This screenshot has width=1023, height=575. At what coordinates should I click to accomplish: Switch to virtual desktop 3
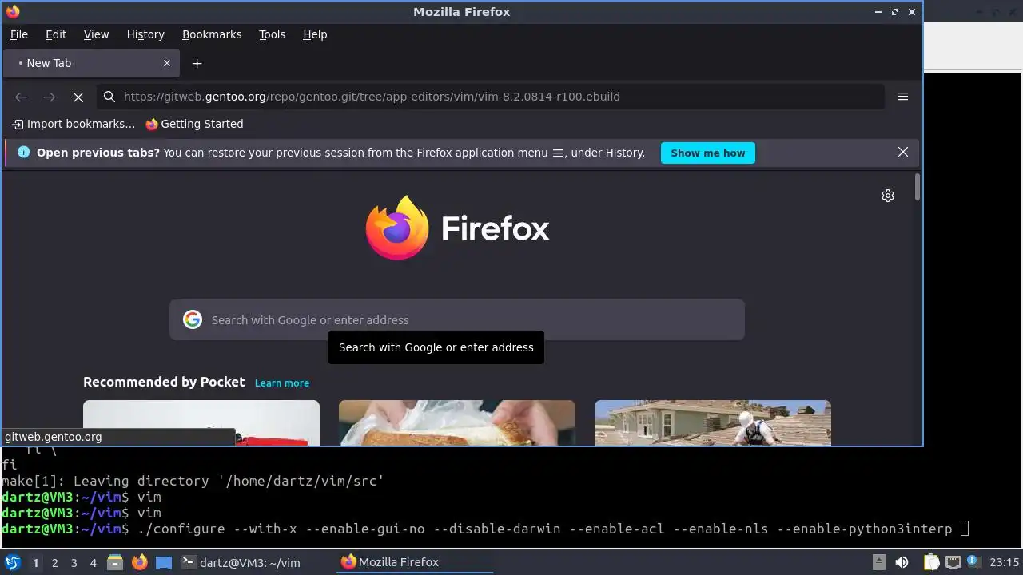click(x=74, y=563)
